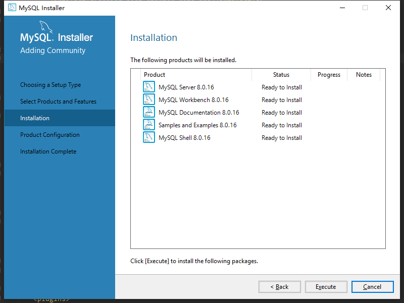Click the Status column header
404x303 pixels.
(281, 75)
